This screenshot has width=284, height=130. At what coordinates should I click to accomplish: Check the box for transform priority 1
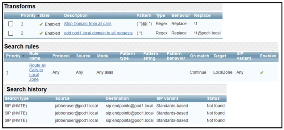(x=11, y=24)
